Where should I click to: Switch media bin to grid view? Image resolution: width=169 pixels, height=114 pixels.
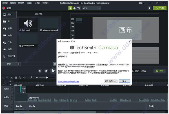point(55,64)
